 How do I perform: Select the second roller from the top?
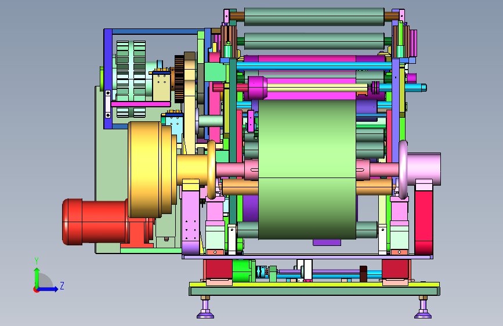pos(314,41)
